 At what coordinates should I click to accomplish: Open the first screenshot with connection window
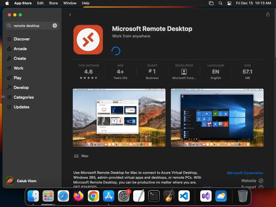[119, 118]
